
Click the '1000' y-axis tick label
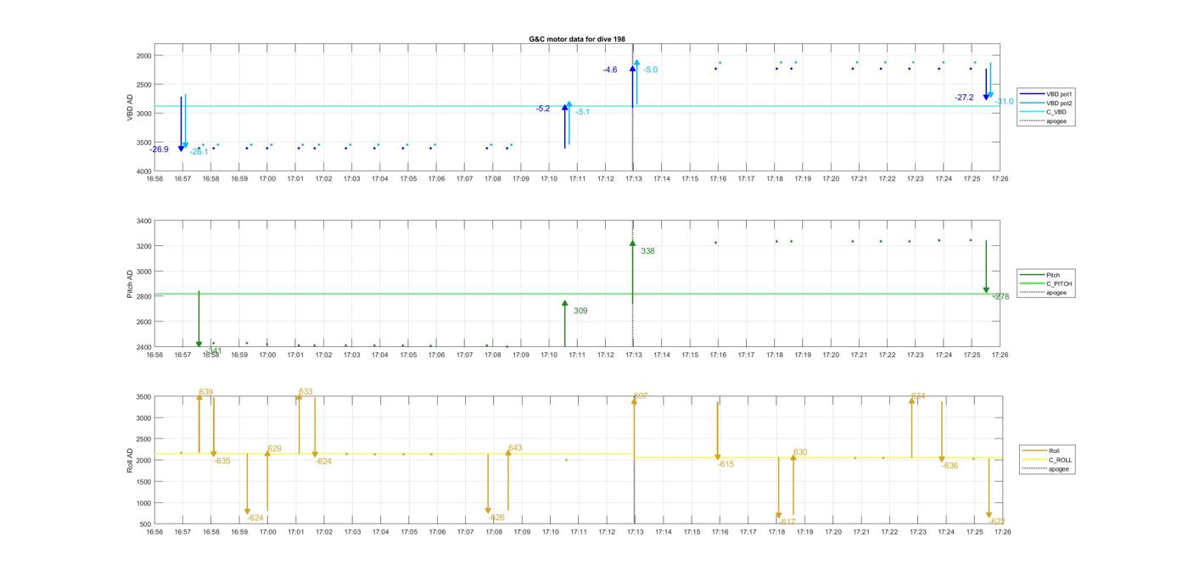[x=143, y=503]
